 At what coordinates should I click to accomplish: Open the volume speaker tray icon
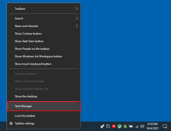142,126
